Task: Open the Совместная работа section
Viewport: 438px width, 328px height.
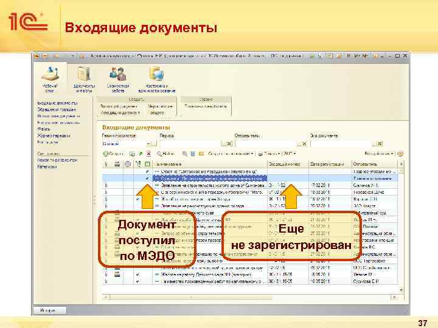Action: [x=118, y=79]
